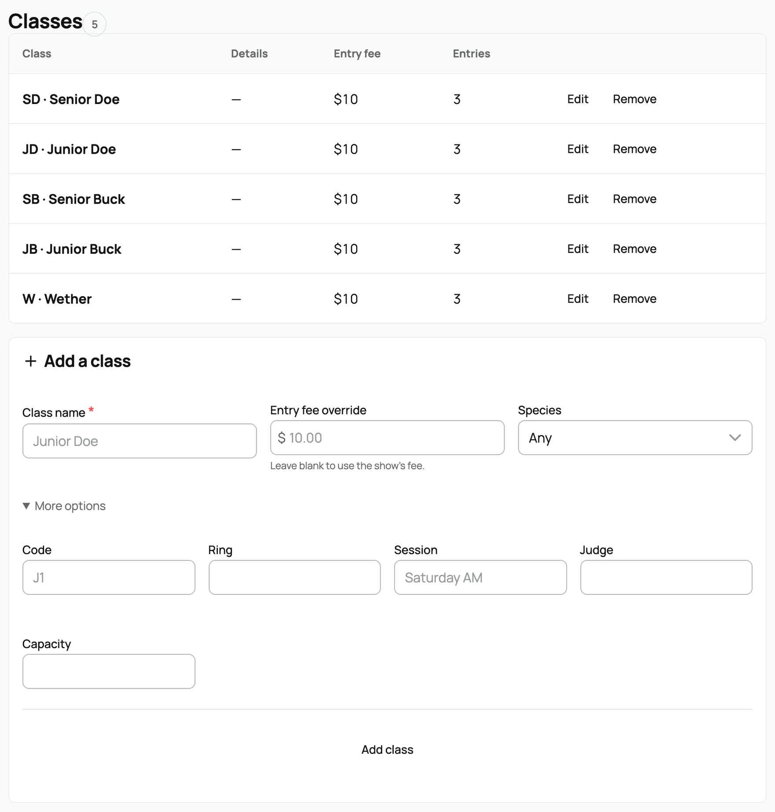Focus the Class name field
This screenshot has width=775, height=812.
click(x=140, y=441)
